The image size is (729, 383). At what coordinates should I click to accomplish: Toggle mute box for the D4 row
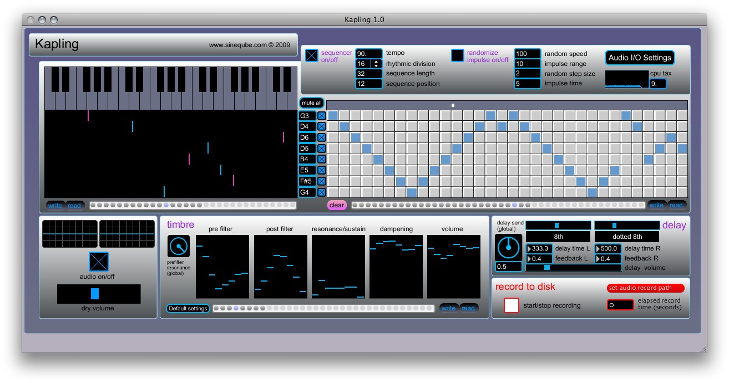point(321,126)
